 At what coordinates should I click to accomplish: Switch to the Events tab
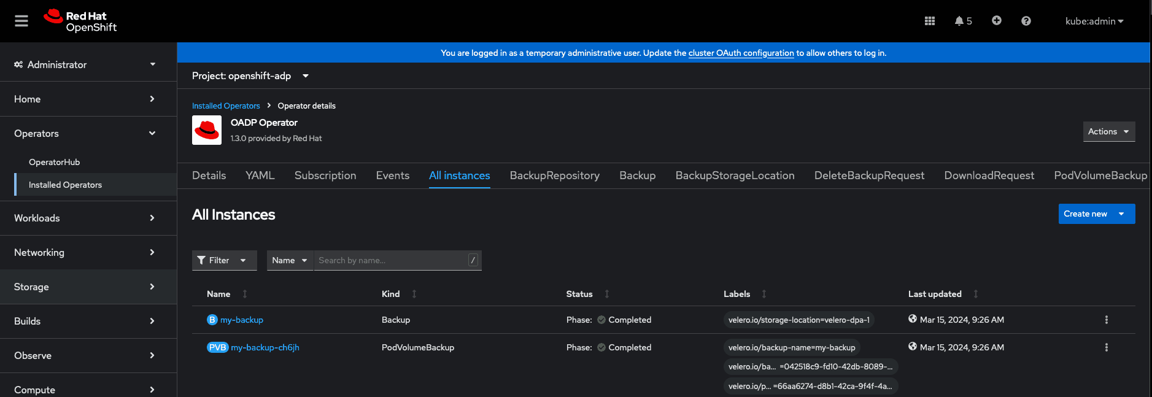393,175
